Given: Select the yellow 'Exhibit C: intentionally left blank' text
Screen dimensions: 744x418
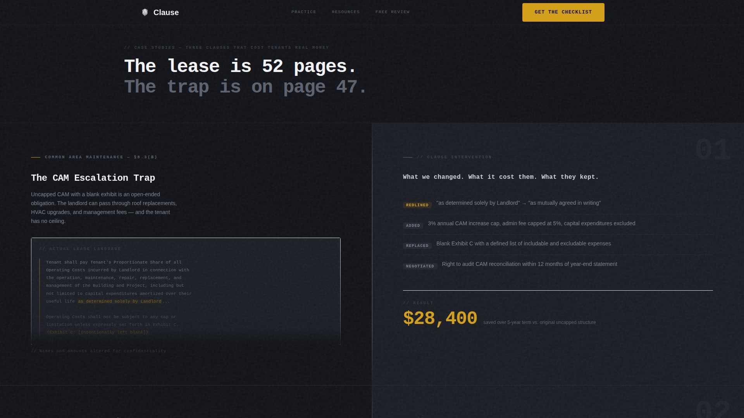Looking at the screenshot, I should 98,332.
